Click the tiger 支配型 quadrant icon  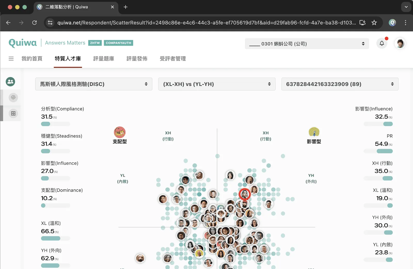[120, 132]
